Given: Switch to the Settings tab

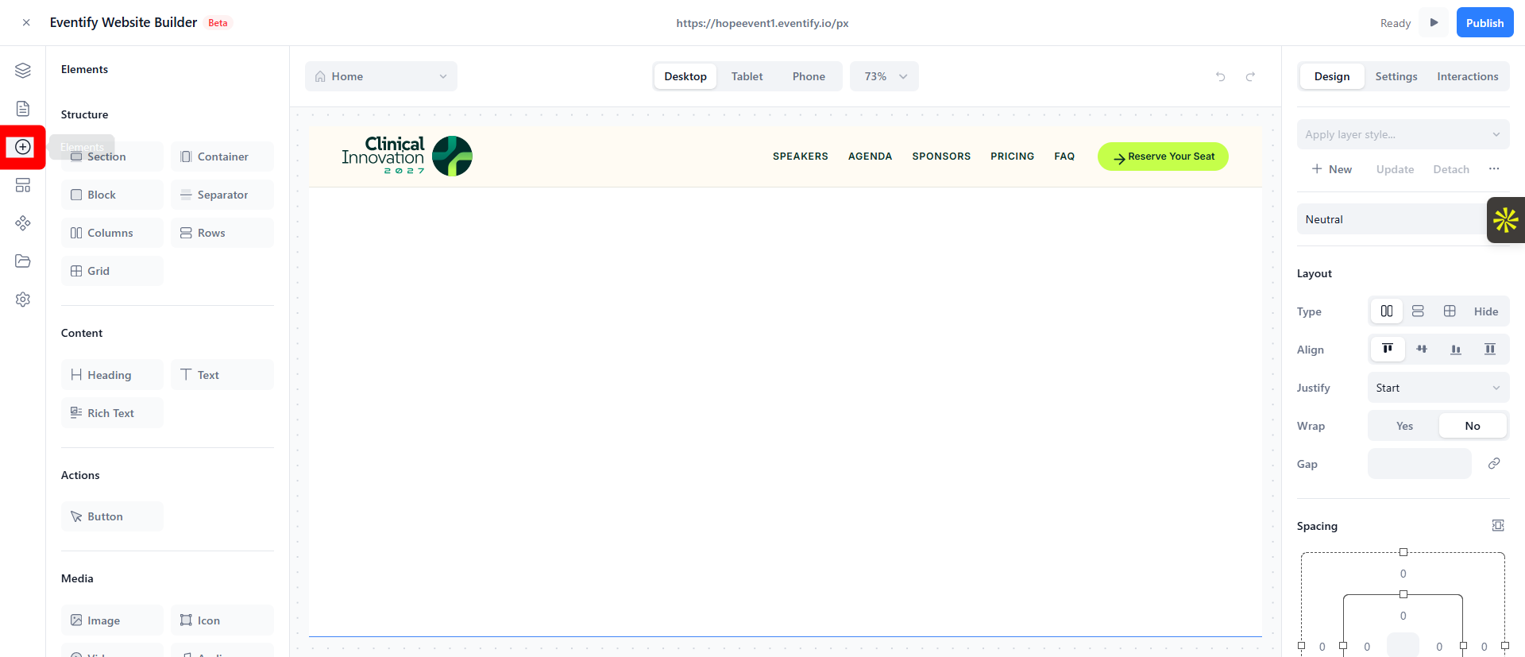Looking at the screenshot, I should [x=1396, y=76].
